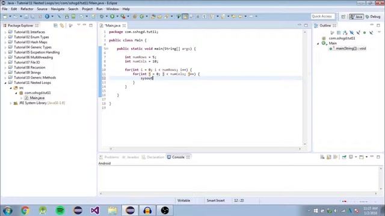Click the editor vertical scrollbar
385x216 pixels.
click(305, 88)
